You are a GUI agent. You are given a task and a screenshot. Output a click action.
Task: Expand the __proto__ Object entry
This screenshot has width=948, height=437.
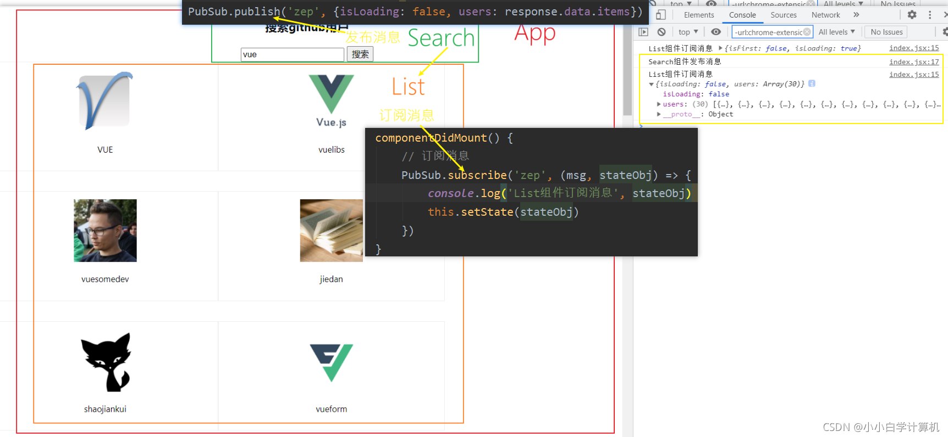[659, 114]
